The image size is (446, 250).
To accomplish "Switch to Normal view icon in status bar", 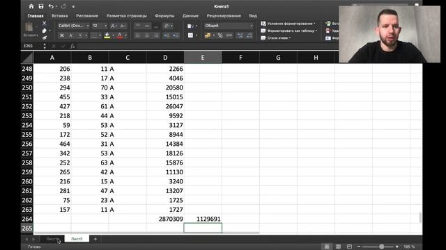I will 327,247.
